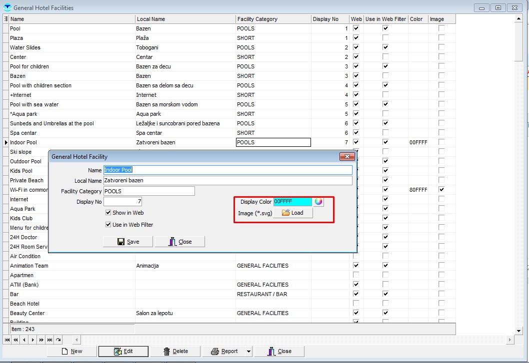Click the Display No column header
529x363 pixels.
(330, 19)
